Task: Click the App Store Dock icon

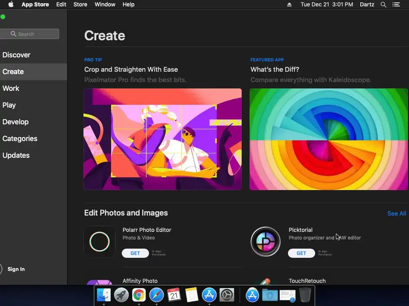Action: 209,295
